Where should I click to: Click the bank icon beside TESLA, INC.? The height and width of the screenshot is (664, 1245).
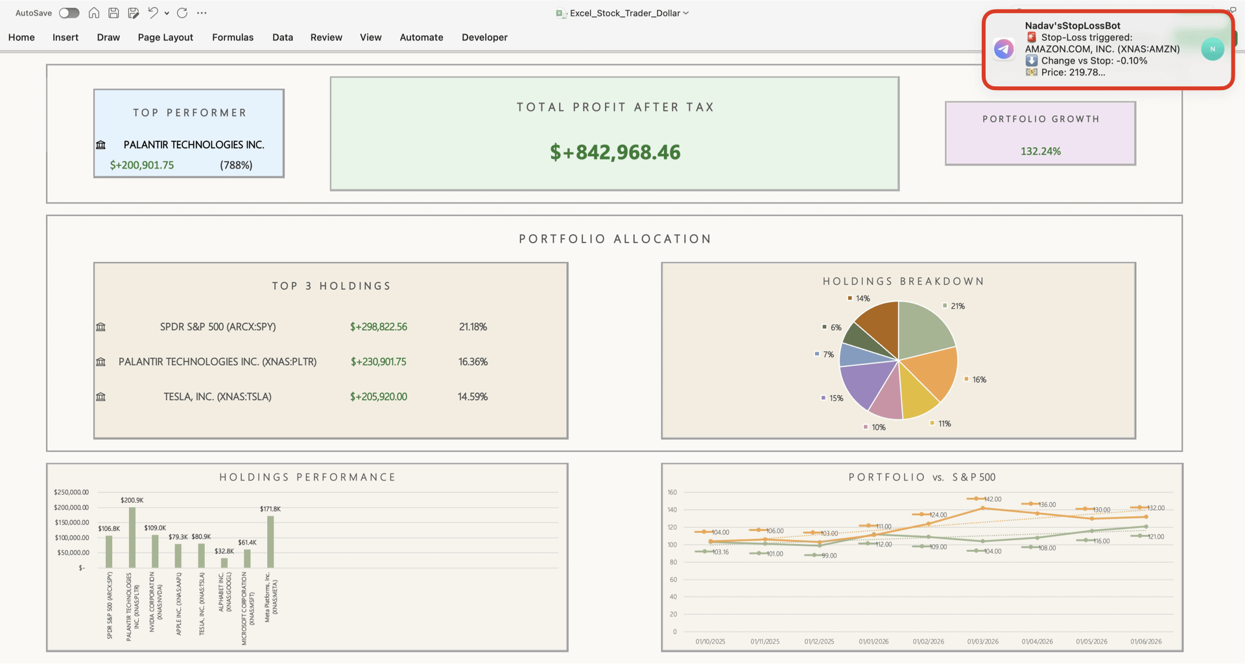pyautogui.click(x=101, y=397)
